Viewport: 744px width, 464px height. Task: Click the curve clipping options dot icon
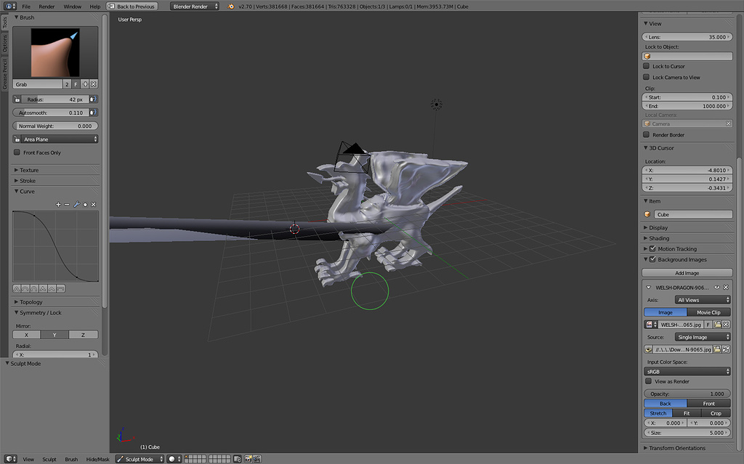click(x=86, y=205)
